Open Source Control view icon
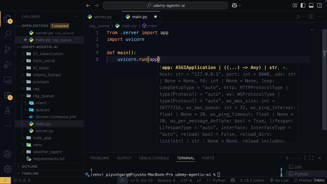Screen dimensions: 327x184 click(8, 49)
